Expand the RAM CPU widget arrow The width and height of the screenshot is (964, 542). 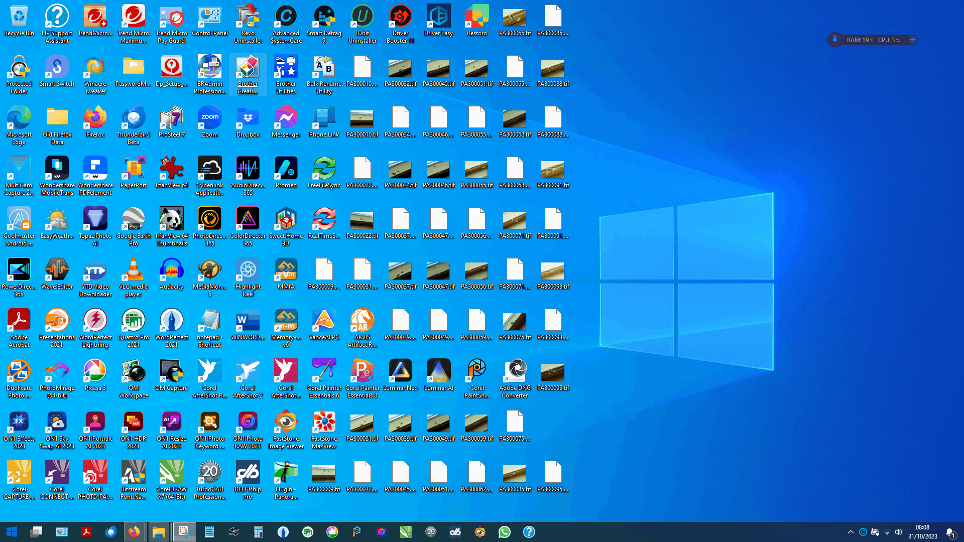[x=912, y=40]
